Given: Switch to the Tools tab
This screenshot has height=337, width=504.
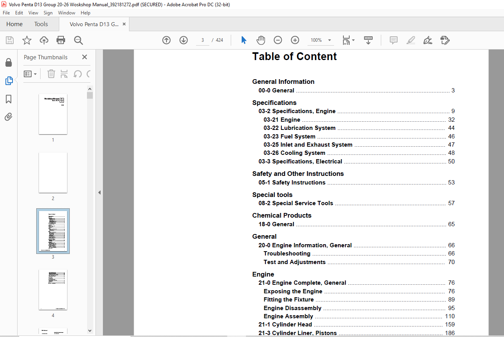Looking at the screenshot, I should [x=41, y=24].
